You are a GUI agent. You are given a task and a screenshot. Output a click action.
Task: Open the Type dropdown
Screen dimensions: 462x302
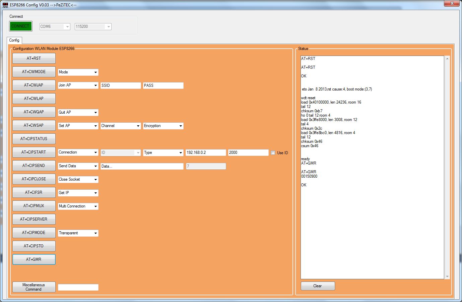tap(163, 153)
